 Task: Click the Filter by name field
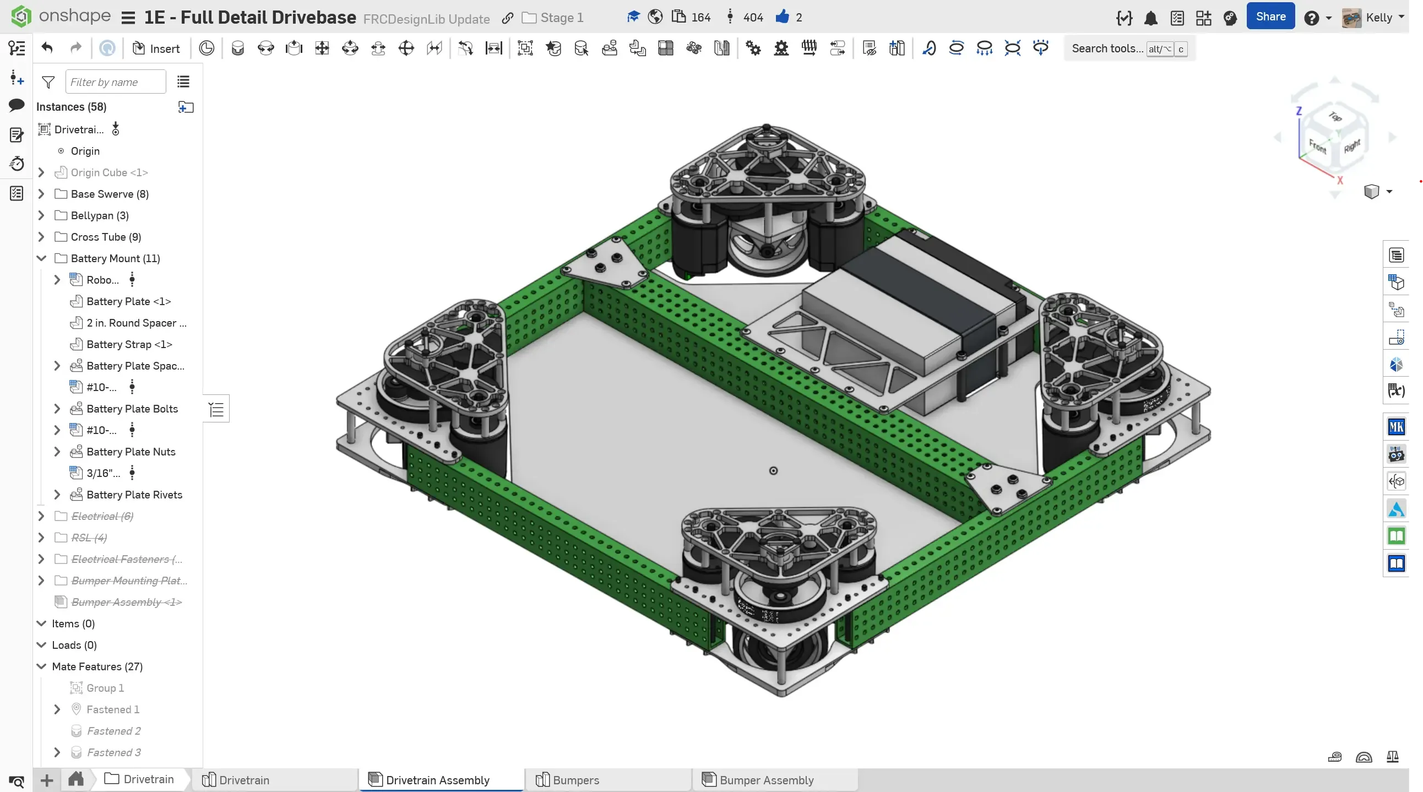click(x=116, y=82)
